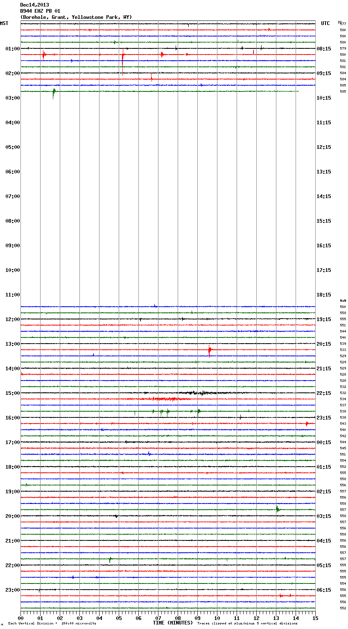
Task: Click the large red spike on 13:15 trace
Action: pyautogui.click(x=210, y=350)
